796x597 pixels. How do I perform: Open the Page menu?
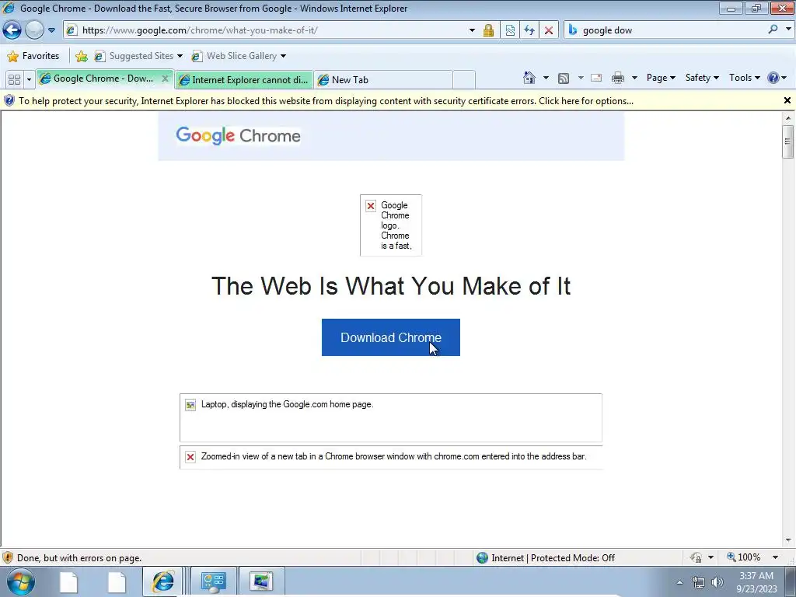[661, 78]
